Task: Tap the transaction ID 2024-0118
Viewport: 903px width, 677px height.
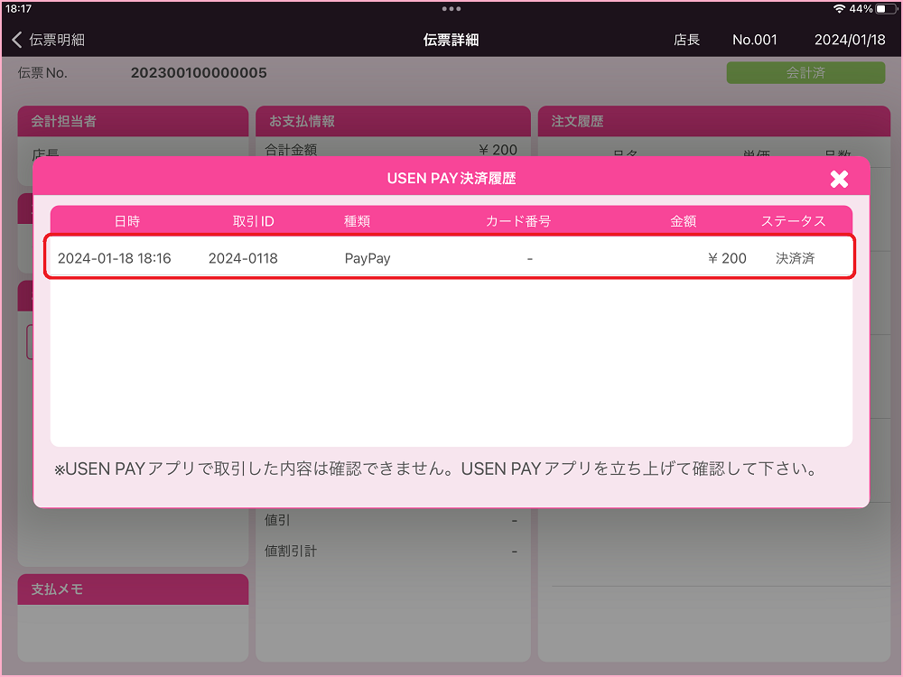Action: tap(243, 258)
